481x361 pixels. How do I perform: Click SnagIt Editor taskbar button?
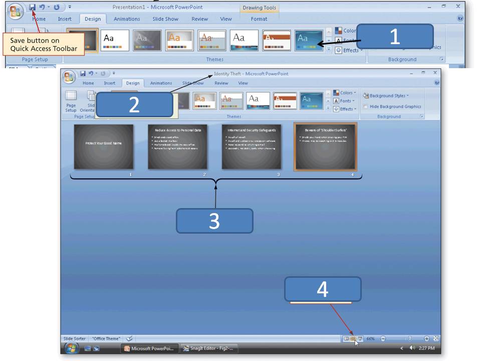208,348
